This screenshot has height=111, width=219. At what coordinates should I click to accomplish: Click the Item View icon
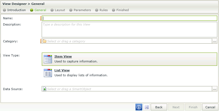click(x=48, y=59)
